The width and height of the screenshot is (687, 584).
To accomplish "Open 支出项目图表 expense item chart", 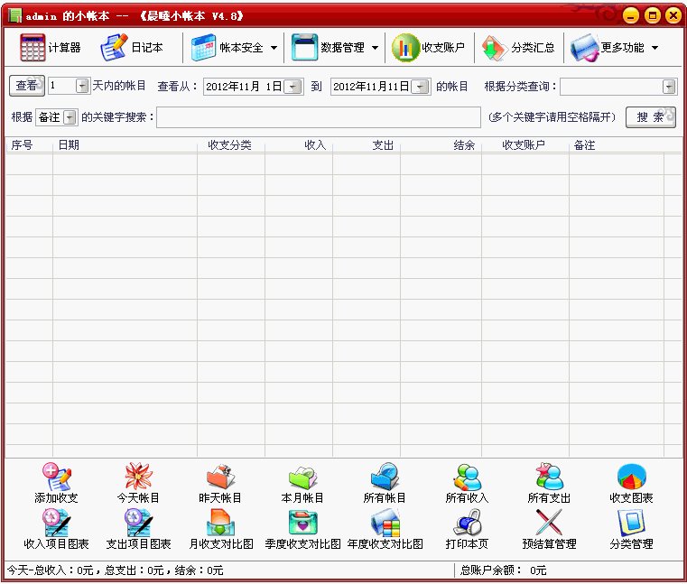I will pos(138,529).
